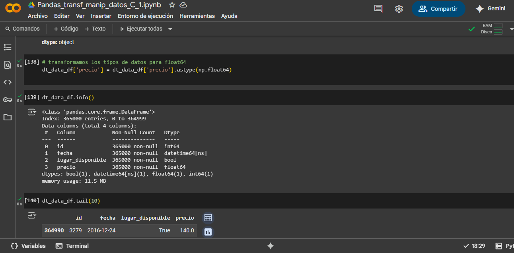Screen dimensions: 514x253
Task: Toggle output options for info() cell
Action: (32, 112)
